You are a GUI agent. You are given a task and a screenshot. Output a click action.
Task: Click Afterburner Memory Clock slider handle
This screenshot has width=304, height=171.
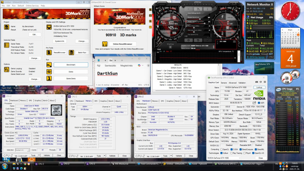point(194,32)
